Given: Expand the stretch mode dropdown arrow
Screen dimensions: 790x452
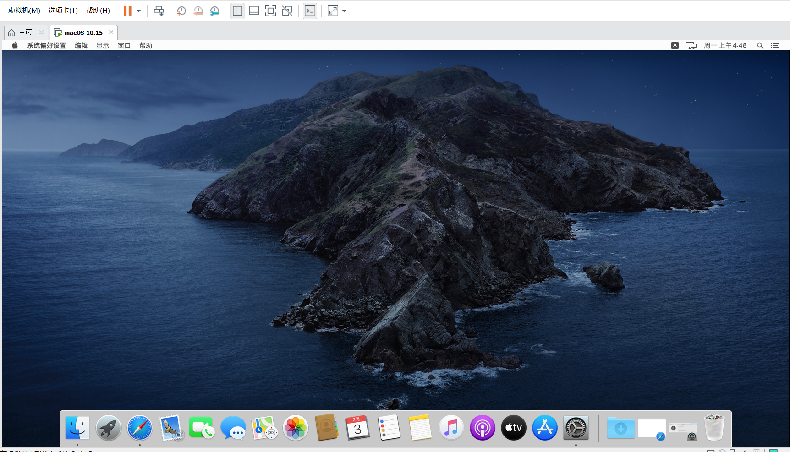Looking at the screenshot, I should point(344,11).
